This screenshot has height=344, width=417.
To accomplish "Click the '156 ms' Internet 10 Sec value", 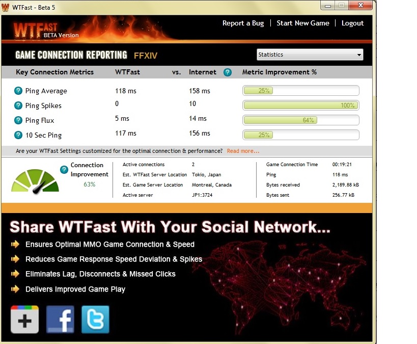I will (x=200, y=133).
